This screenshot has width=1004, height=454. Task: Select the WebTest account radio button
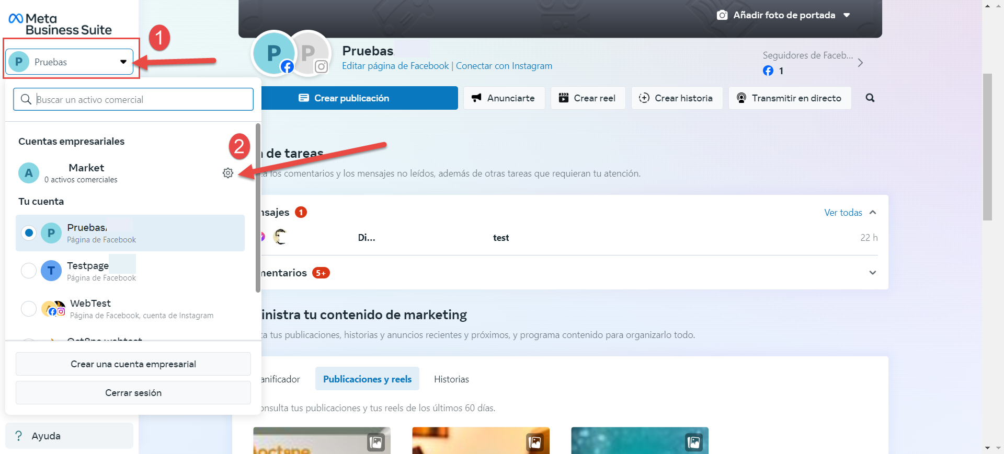29,309
